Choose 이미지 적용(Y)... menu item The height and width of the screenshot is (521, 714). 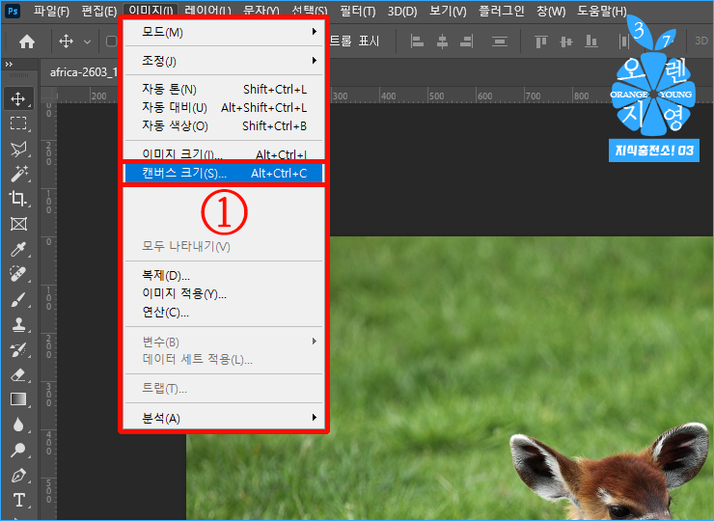click(x=224, y=293)
